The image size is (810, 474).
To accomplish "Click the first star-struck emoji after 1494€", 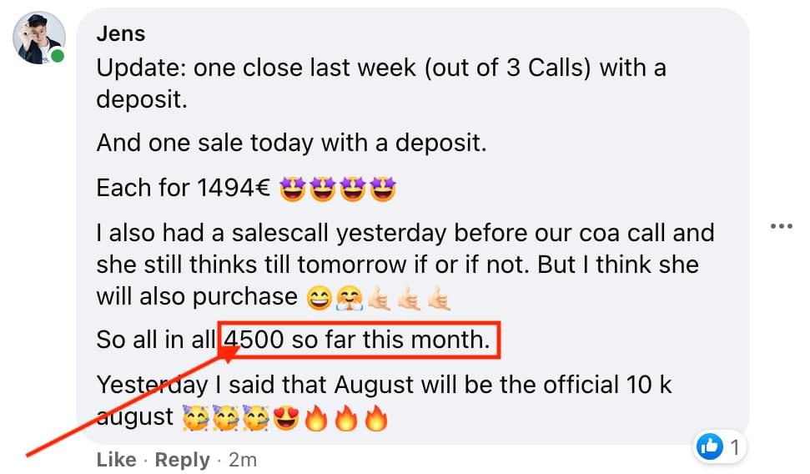I will click(x=292, y=189).
